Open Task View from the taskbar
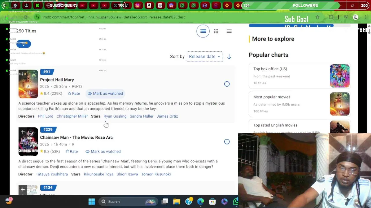Viewport: 371px width, 208px height. point(165,202)
